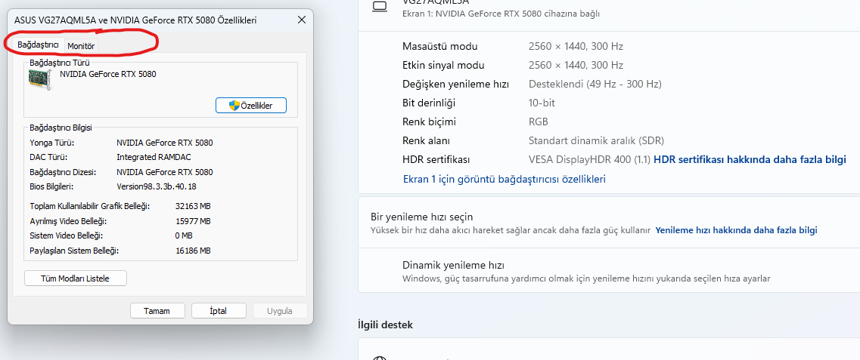This screenshot has height=360, width=860.
Task: Click the HDR sertifikası label
Action: (x=436, y=160)
